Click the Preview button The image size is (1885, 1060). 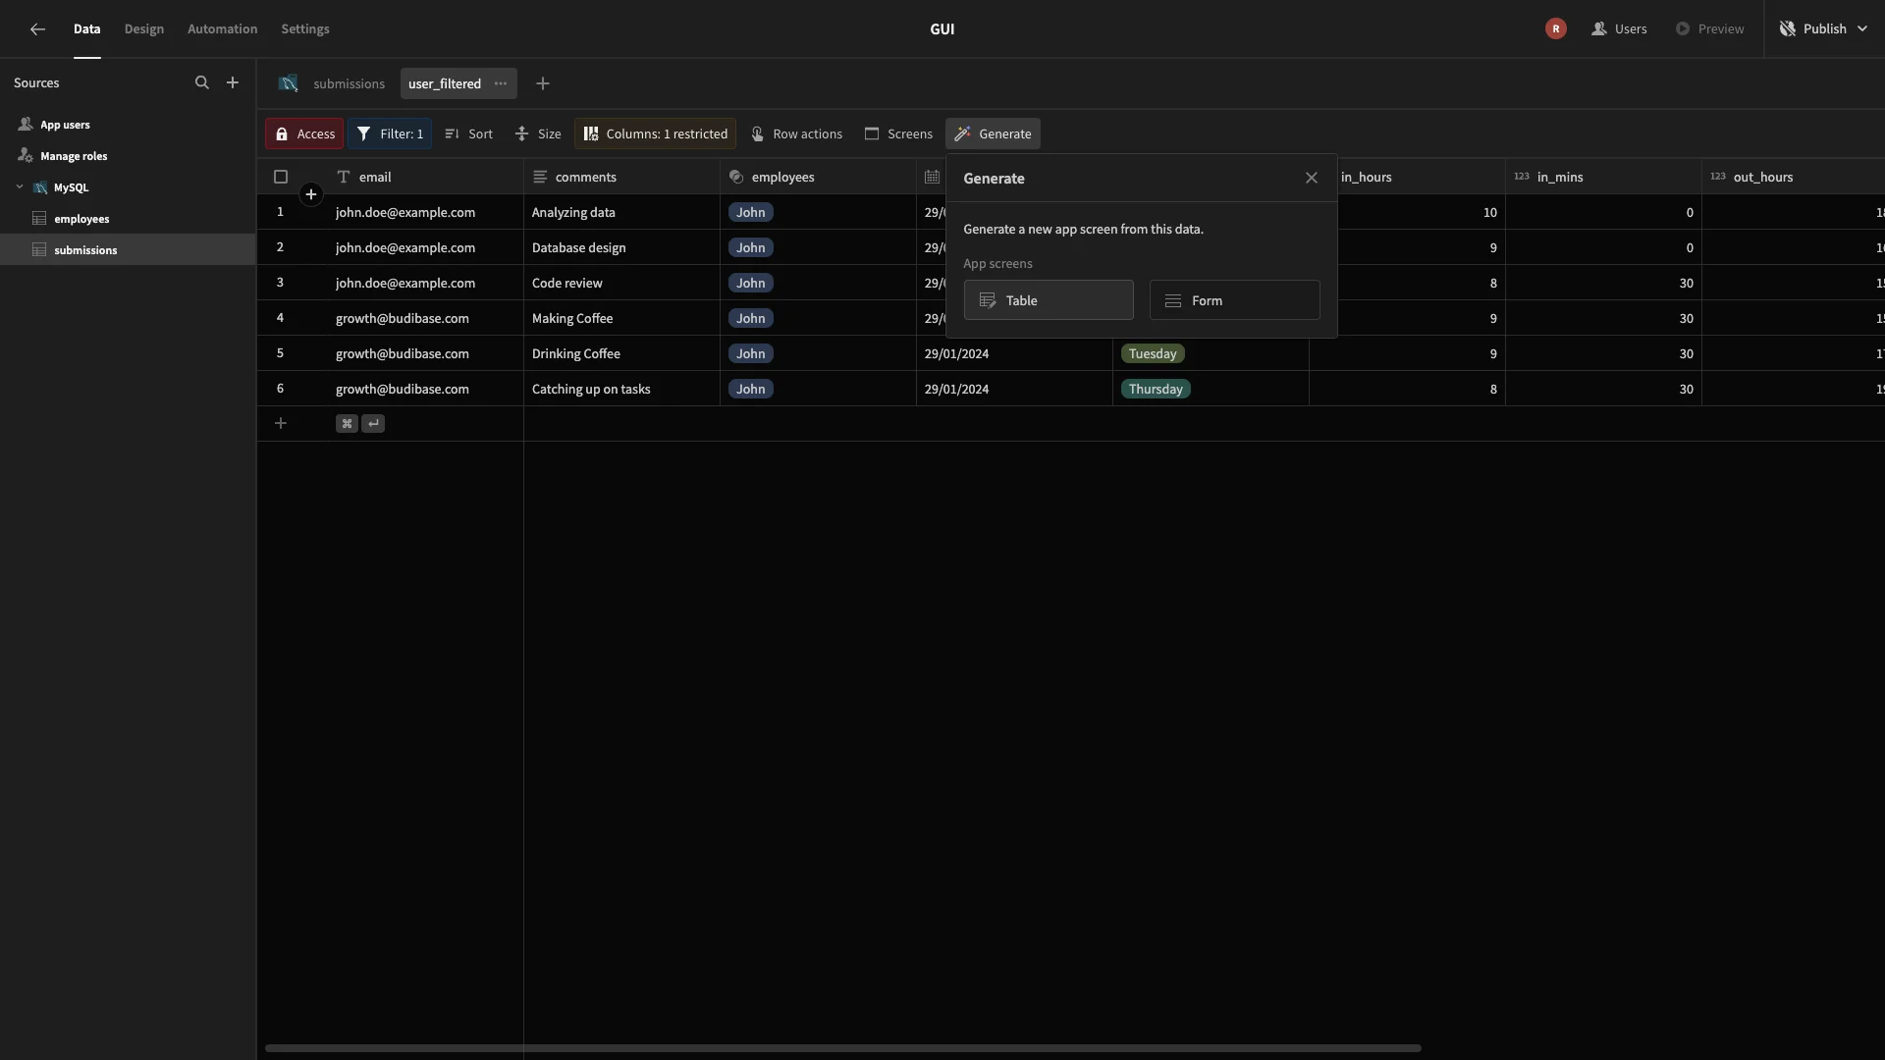(x=1709, y=29)
